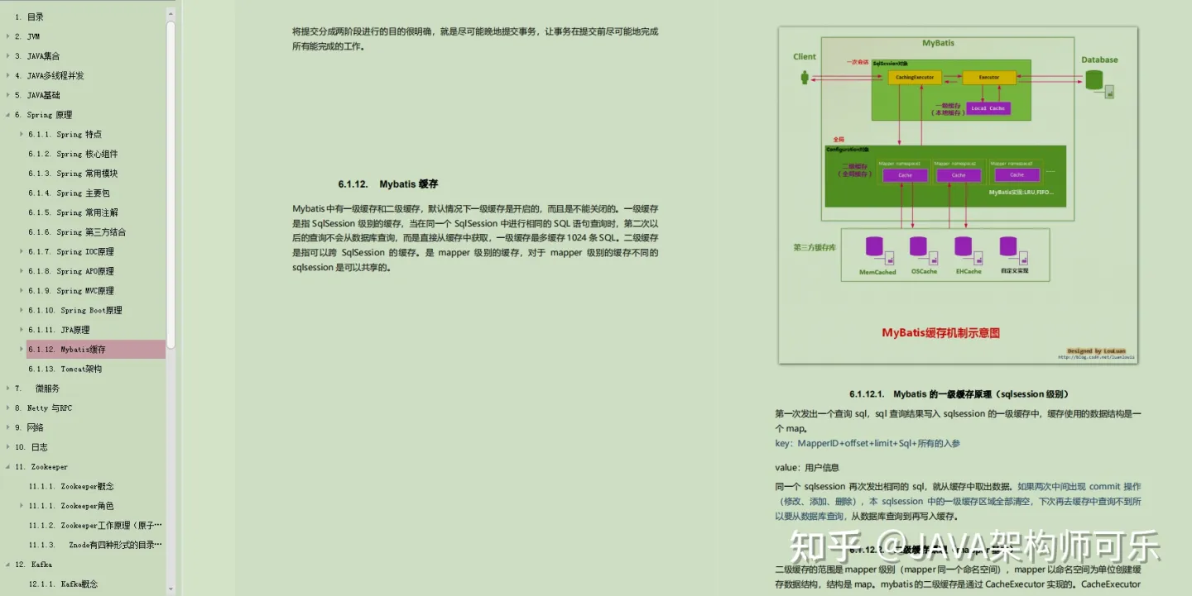The image size is (1192, 596).
Task: Jump to 6.1.11. JPA原理 bookmark
Action: point(59,330)
